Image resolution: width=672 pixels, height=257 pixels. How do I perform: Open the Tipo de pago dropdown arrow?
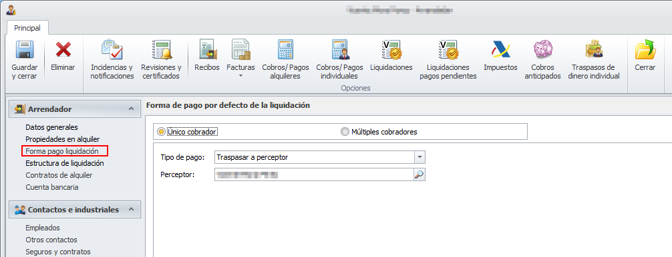419,157
